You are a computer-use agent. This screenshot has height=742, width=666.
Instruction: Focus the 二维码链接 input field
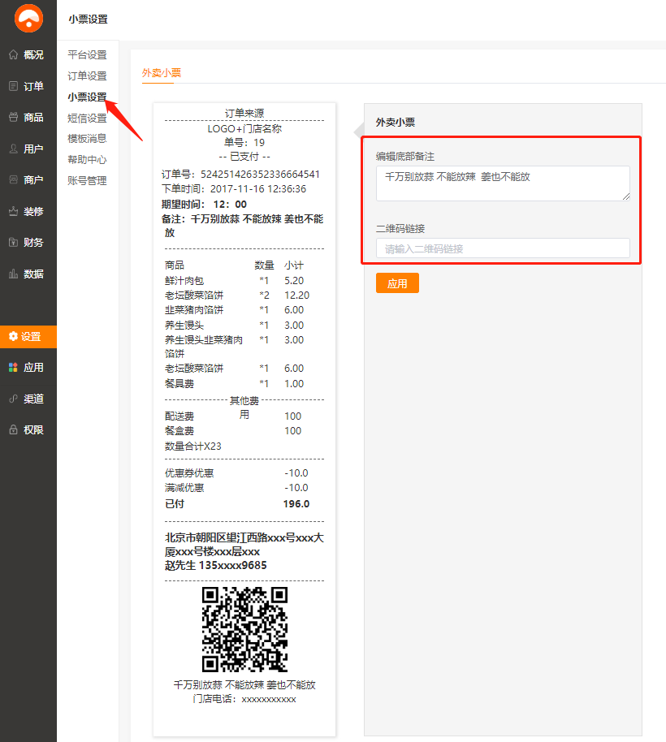[x=503, y=248]
